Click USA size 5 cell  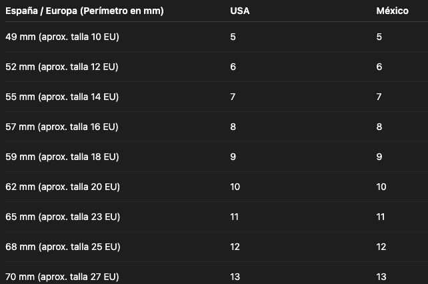point(233,37)
